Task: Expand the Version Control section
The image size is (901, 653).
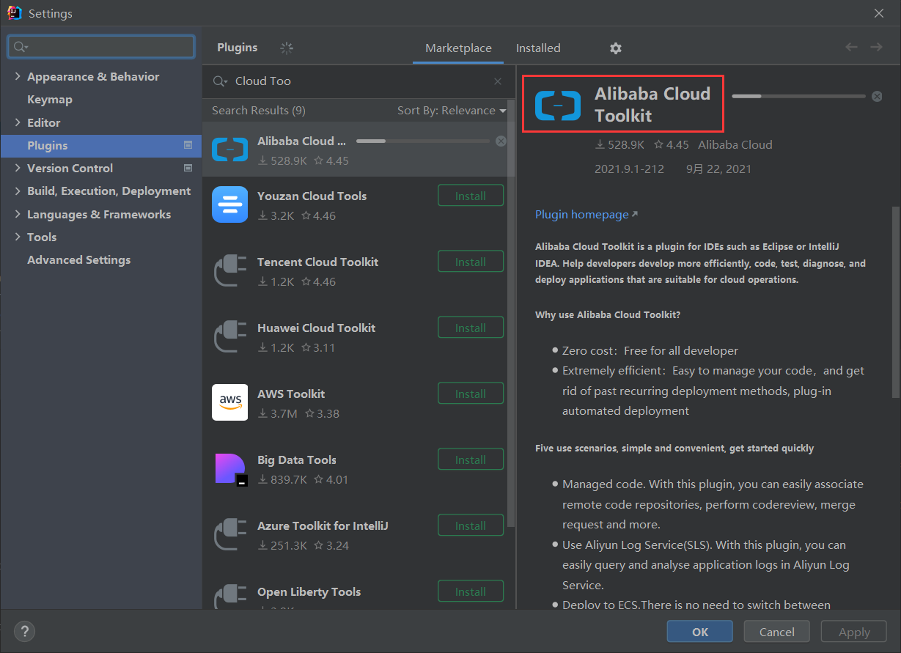Action: [x=18, y=169]
